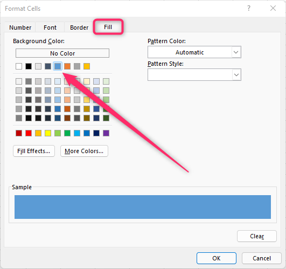Pick the black swatch in theme row
286x269 pixels.
(x=29, y=66)
